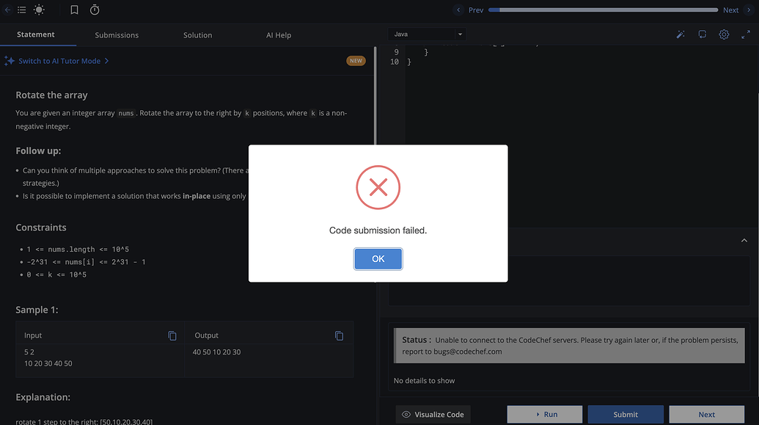Switch to the Submissions tab
The width and height of the screenshot is (759, 425).
click(x=117, y=34)
